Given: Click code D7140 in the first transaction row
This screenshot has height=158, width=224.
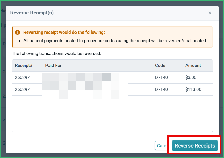Looking at the screenshot, I should pyautogui.click(x=161, y=77).
